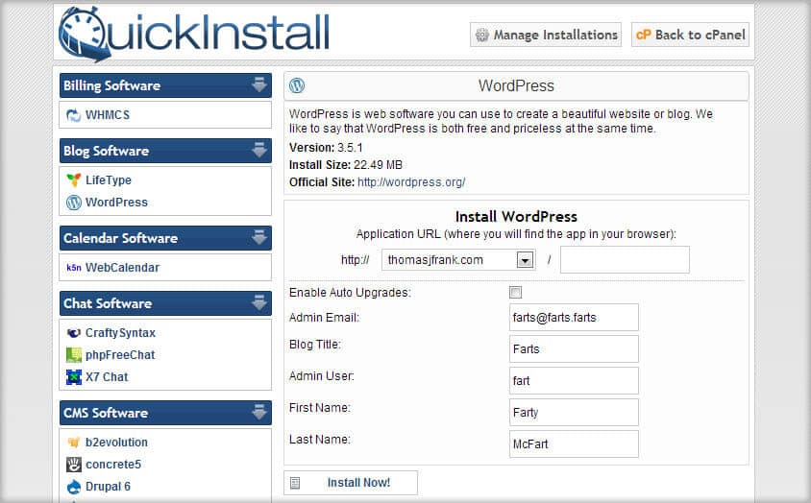
Task: Click the phpFreeChat icon
Action: (x=74, y=355)
